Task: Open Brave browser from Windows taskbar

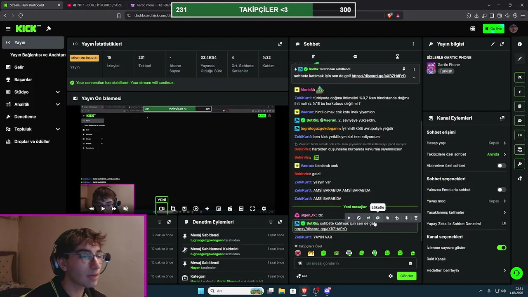Action: click(304, 291)
